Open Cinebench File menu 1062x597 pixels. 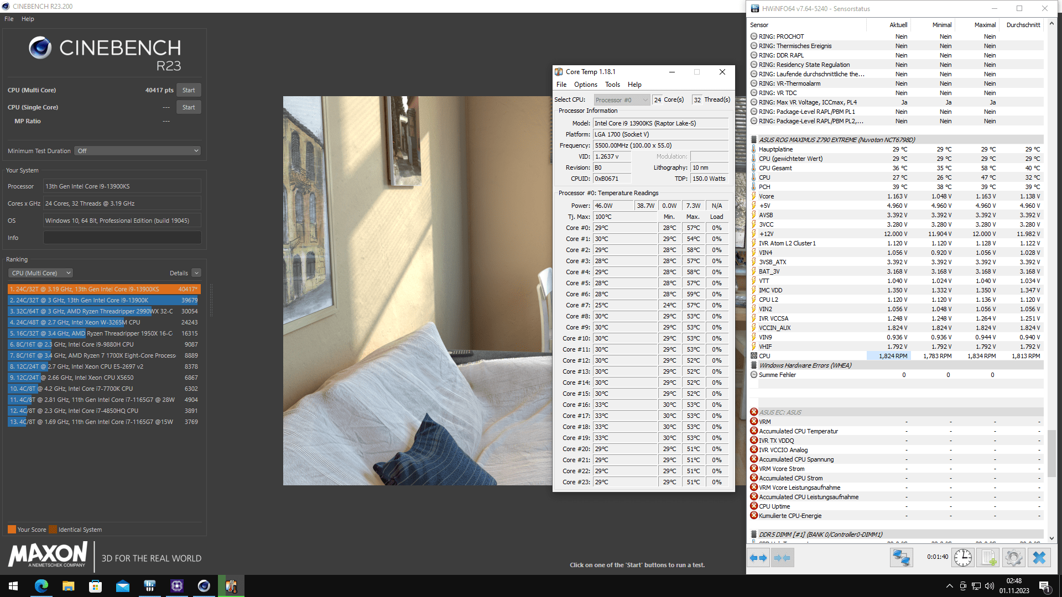click(9, 19)
